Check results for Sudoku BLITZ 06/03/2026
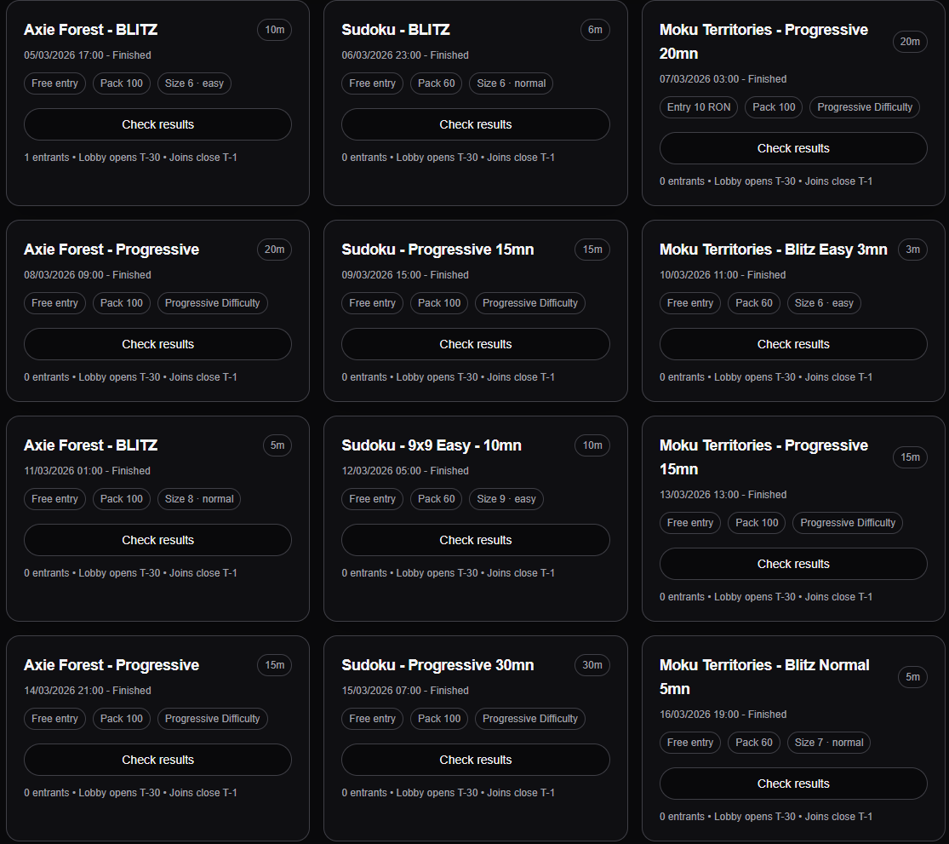Image resolution: width=949 pixels, height=844 pixels. 475,124
